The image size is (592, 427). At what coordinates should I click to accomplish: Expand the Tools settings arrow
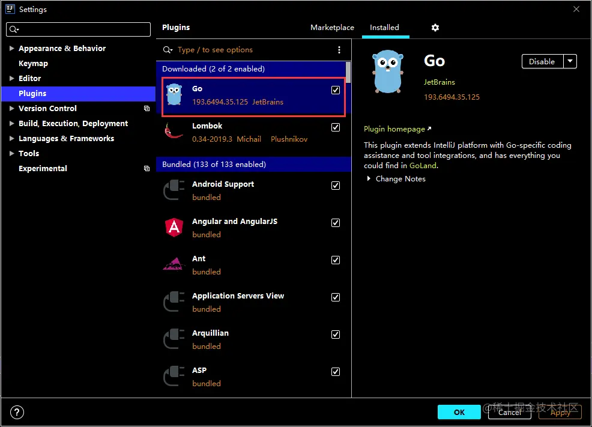click(11, 153)
